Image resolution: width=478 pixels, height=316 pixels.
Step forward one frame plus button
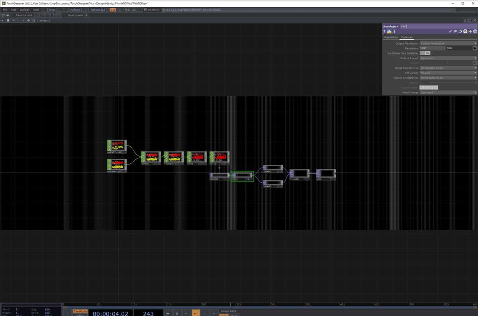(214, 314)
